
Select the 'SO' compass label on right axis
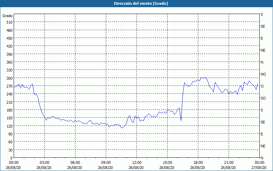[x=263, y=98]
